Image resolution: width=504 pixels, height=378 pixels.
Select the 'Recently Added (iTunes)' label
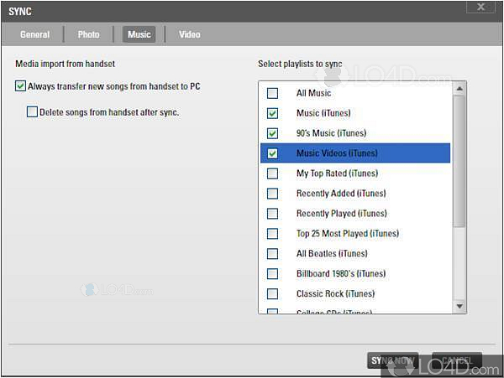click(341, 194)
